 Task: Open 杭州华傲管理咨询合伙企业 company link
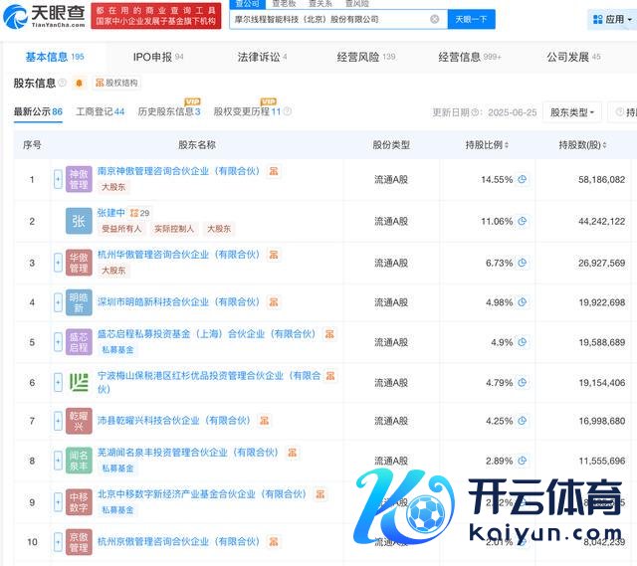[180, 255]
